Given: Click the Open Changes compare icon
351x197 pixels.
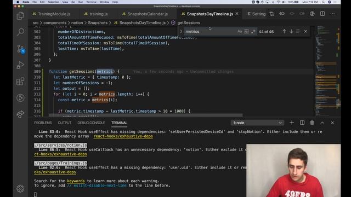Looking at the screenshot, I should [272, 14].
